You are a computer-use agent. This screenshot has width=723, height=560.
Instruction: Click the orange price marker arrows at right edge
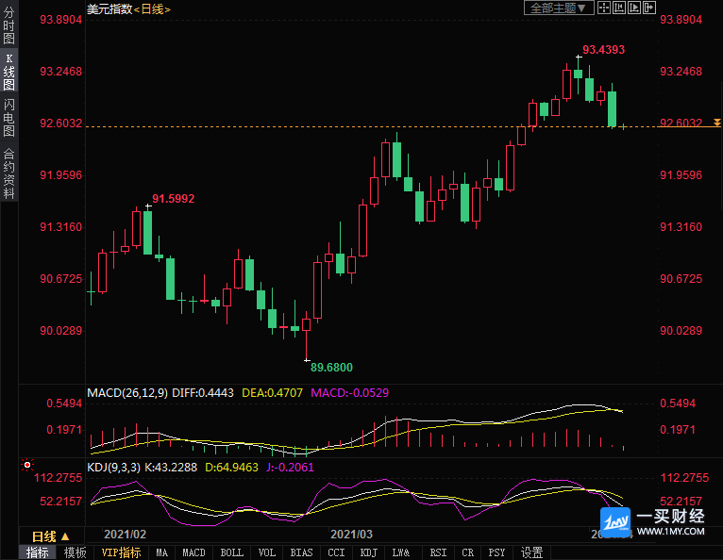(717, 122)
